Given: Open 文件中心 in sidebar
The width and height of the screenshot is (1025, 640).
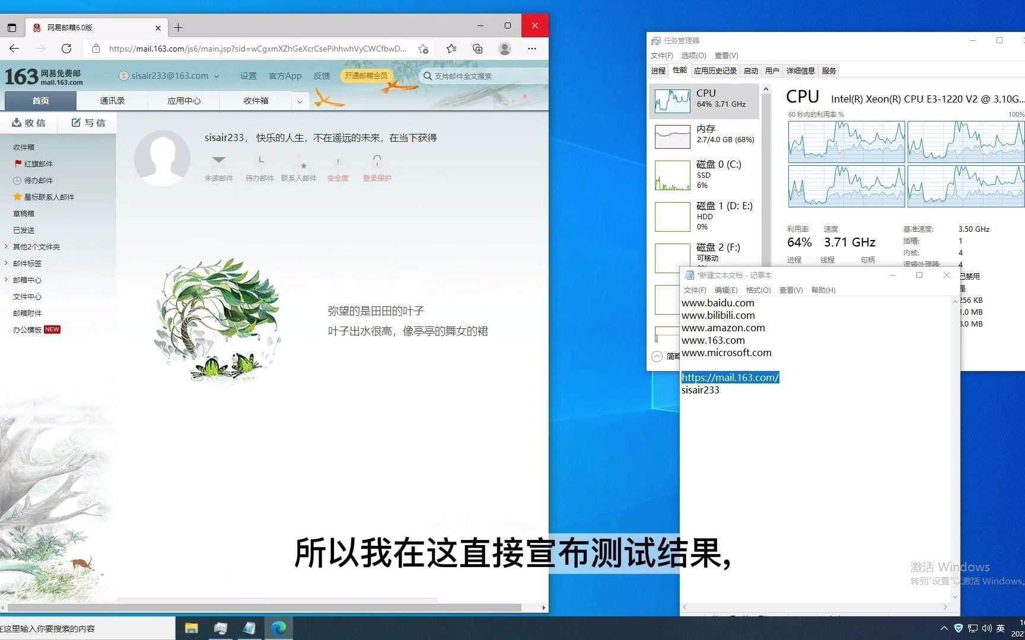Looking at the screenshot, I should (27, 296).
